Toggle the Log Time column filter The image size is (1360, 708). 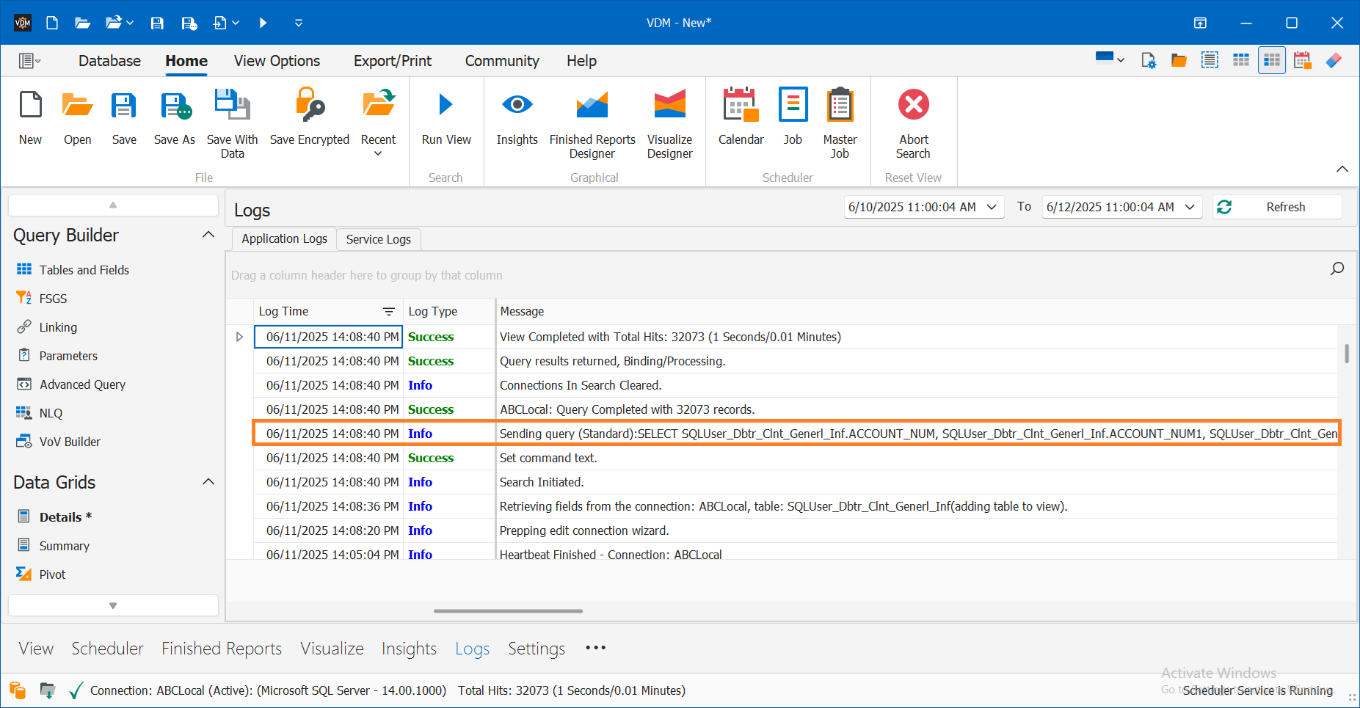pos(389,311)
